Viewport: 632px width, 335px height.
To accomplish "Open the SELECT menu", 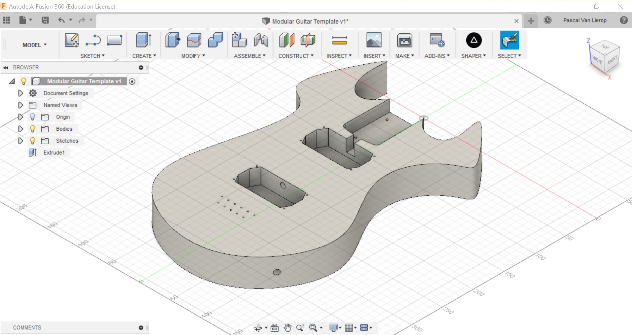I will coord(509,56).
